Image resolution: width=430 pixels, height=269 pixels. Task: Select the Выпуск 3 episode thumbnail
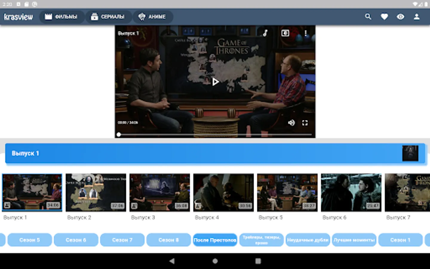click(x=160, y=192)
